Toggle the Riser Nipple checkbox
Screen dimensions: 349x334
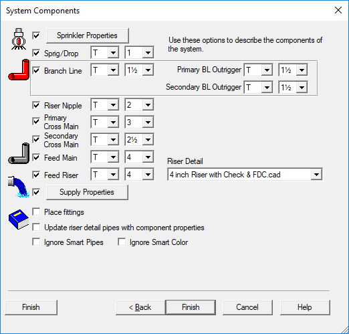pyautogui.click(x=36, y=105)
